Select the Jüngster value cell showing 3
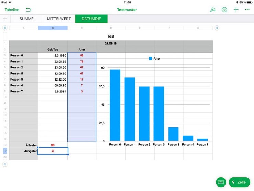This screenshot has height=191, width=254. [x=53, y=151]
